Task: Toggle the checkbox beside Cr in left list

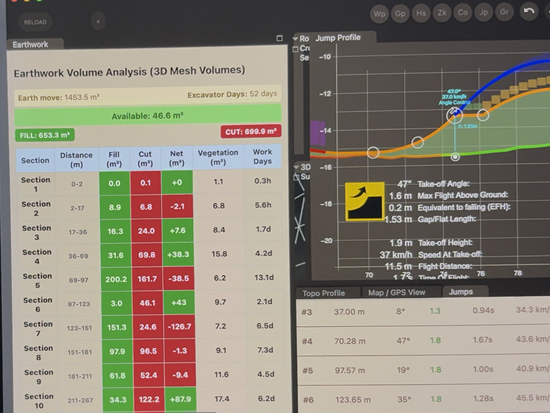Action: point(296,49)
